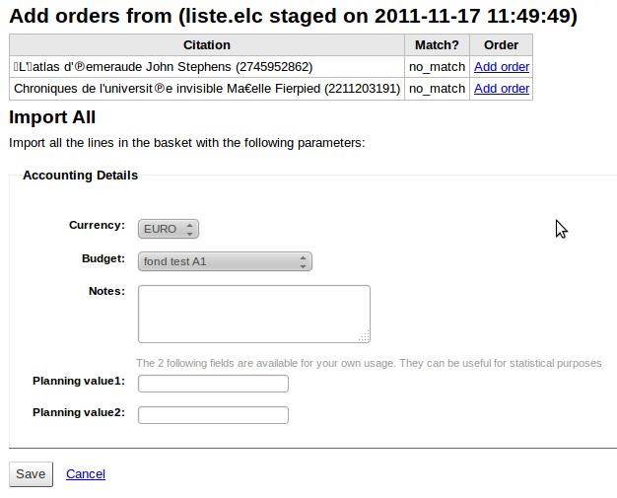Click the Currency field label
Screen dimensions: 617x498
click(97, 225)
